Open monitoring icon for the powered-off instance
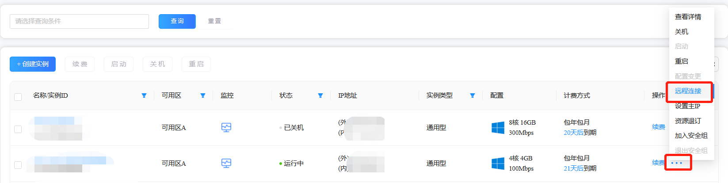This screenshot has width=728, height=183. (x=226, y=127)
